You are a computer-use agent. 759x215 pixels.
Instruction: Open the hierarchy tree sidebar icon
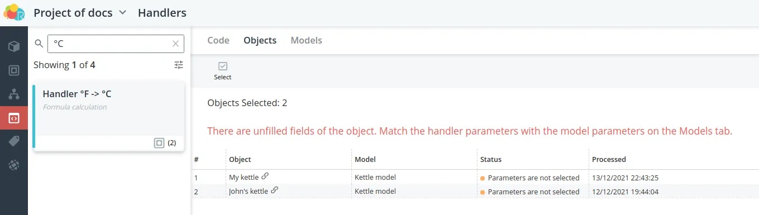click(x=14, y=94)
